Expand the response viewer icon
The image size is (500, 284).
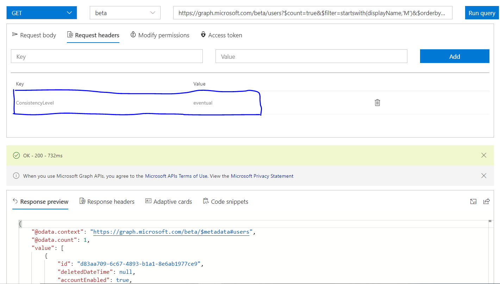[473, 201]
